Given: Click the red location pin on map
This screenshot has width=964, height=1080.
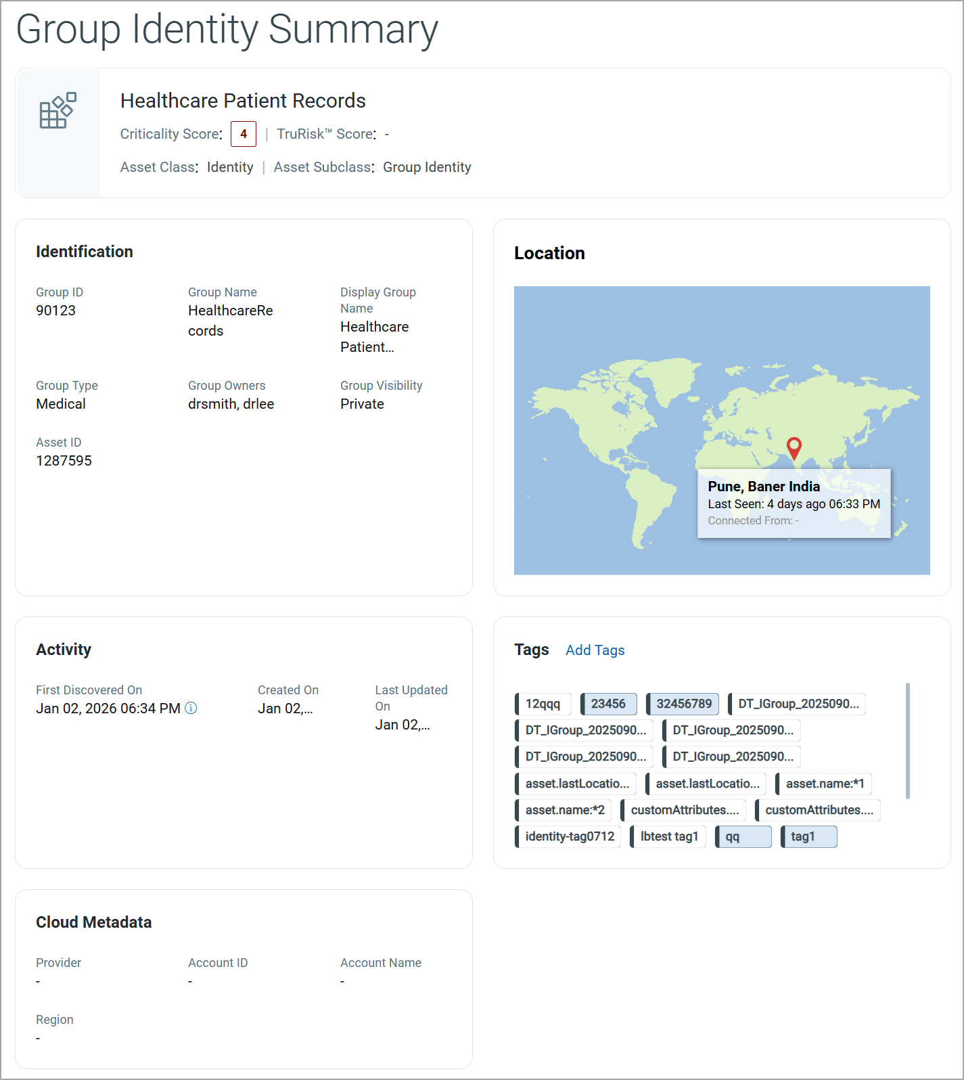Looking at the screenshot, I should 794,447.
